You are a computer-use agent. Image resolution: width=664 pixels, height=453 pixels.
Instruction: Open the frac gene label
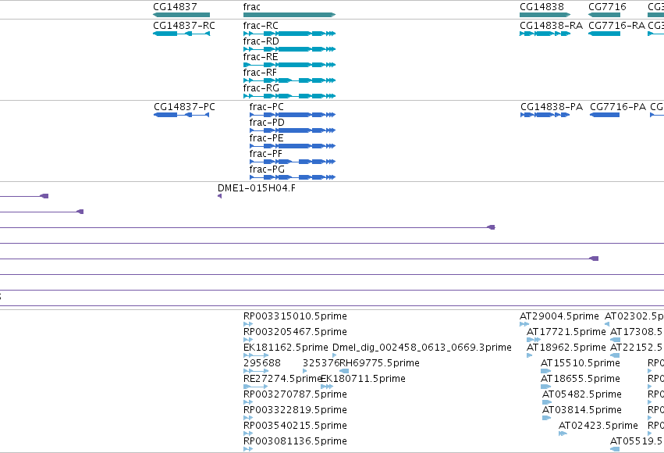point(251,7)
